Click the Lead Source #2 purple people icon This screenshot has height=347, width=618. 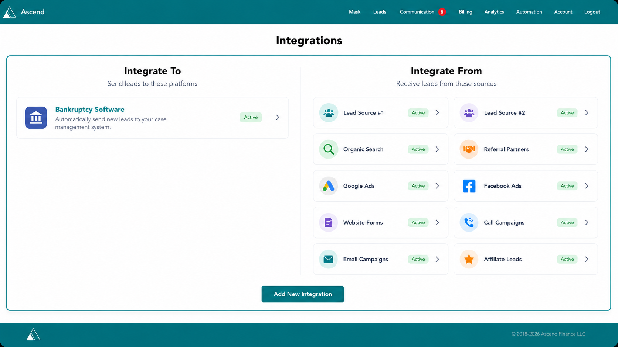(469, 113)
